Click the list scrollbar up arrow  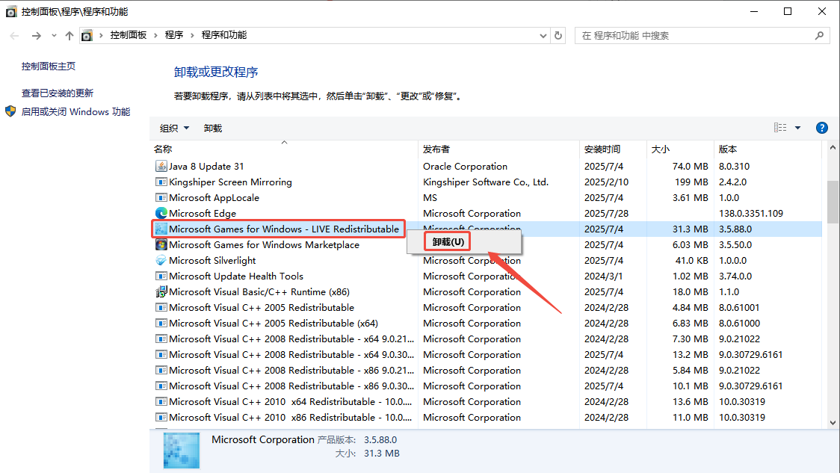click(833, 148)
